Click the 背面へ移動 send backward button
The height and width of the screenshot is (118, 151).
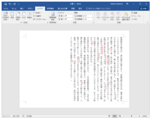(x=118, y=16)
